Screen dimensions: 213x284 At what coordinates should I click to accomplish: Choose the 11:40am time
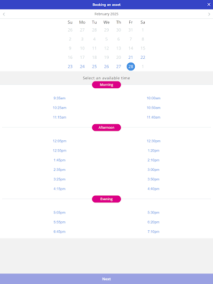click(154, 118)
